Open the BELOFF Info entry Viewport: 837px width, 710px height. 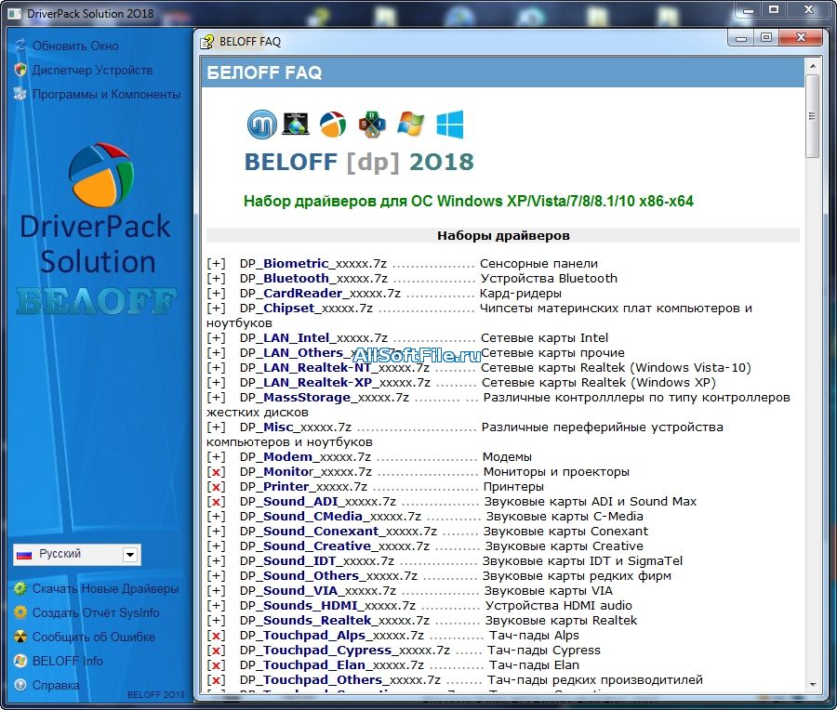click(x=67, y=661)
